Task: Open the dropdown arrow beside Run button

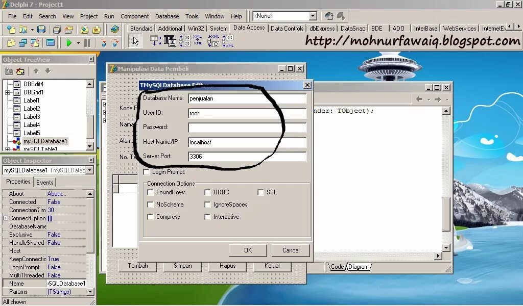Action: tap(78, 43)
